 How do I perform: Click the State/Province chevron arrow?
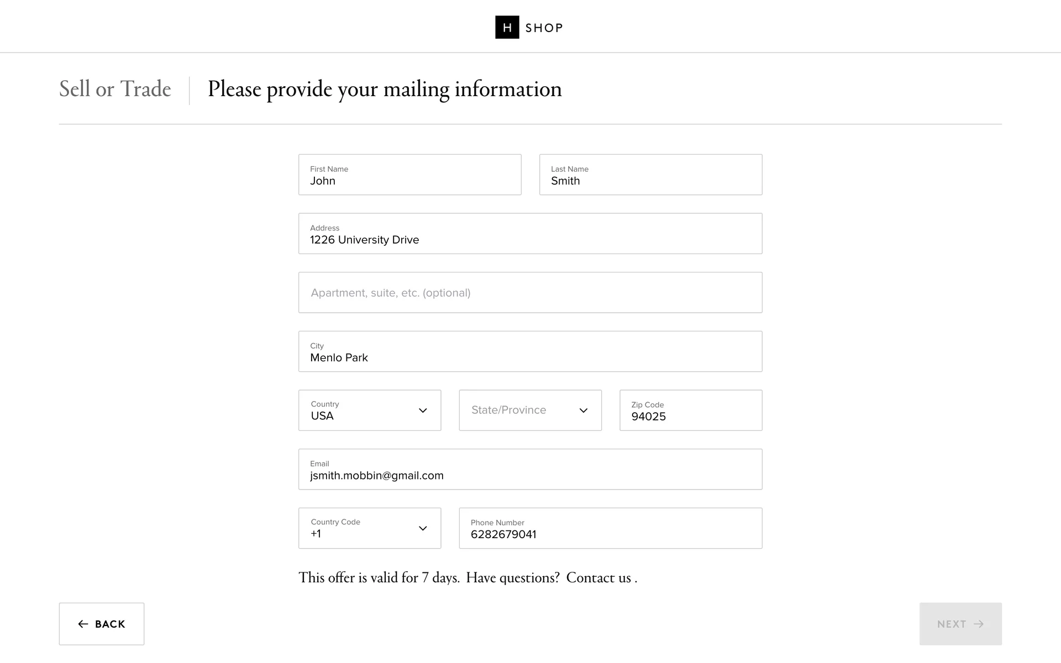(583, 411)
